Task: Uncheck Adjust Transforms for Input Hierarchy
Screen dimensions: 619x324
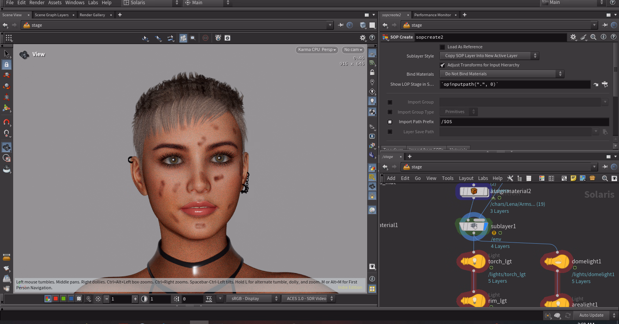Action: [x=443, y=65]
